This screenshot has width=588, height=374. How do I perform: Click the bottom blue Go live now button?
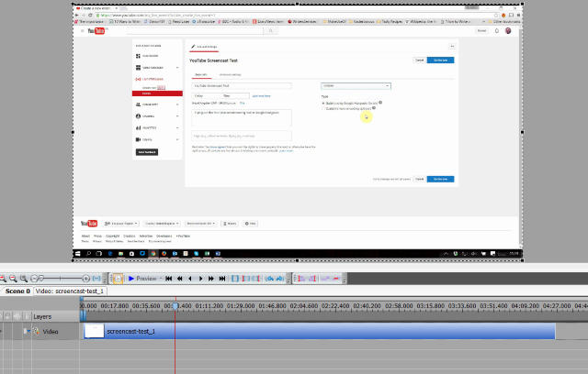441,179
